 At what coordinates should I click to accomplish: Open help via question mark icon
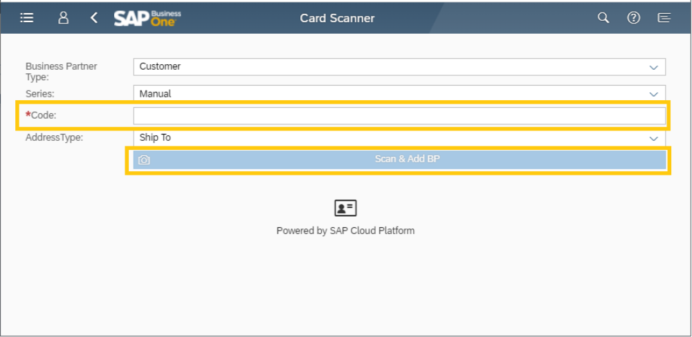pyautogui.click(x=634, y=18)
